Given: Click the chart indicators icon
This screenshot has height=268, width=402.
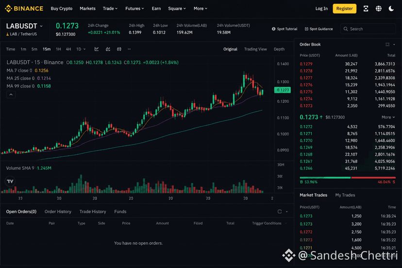Looking at the screenshot, I should click(97, 49).
